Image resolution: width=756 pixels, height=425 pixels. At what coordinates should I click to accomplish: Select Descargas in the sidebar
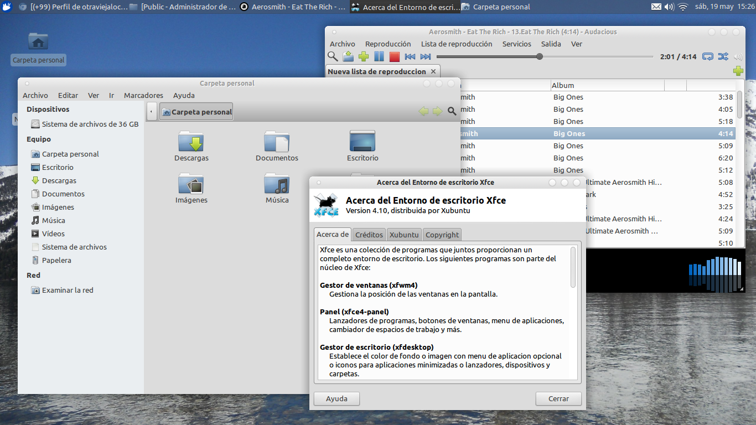[x=54, y=180]
